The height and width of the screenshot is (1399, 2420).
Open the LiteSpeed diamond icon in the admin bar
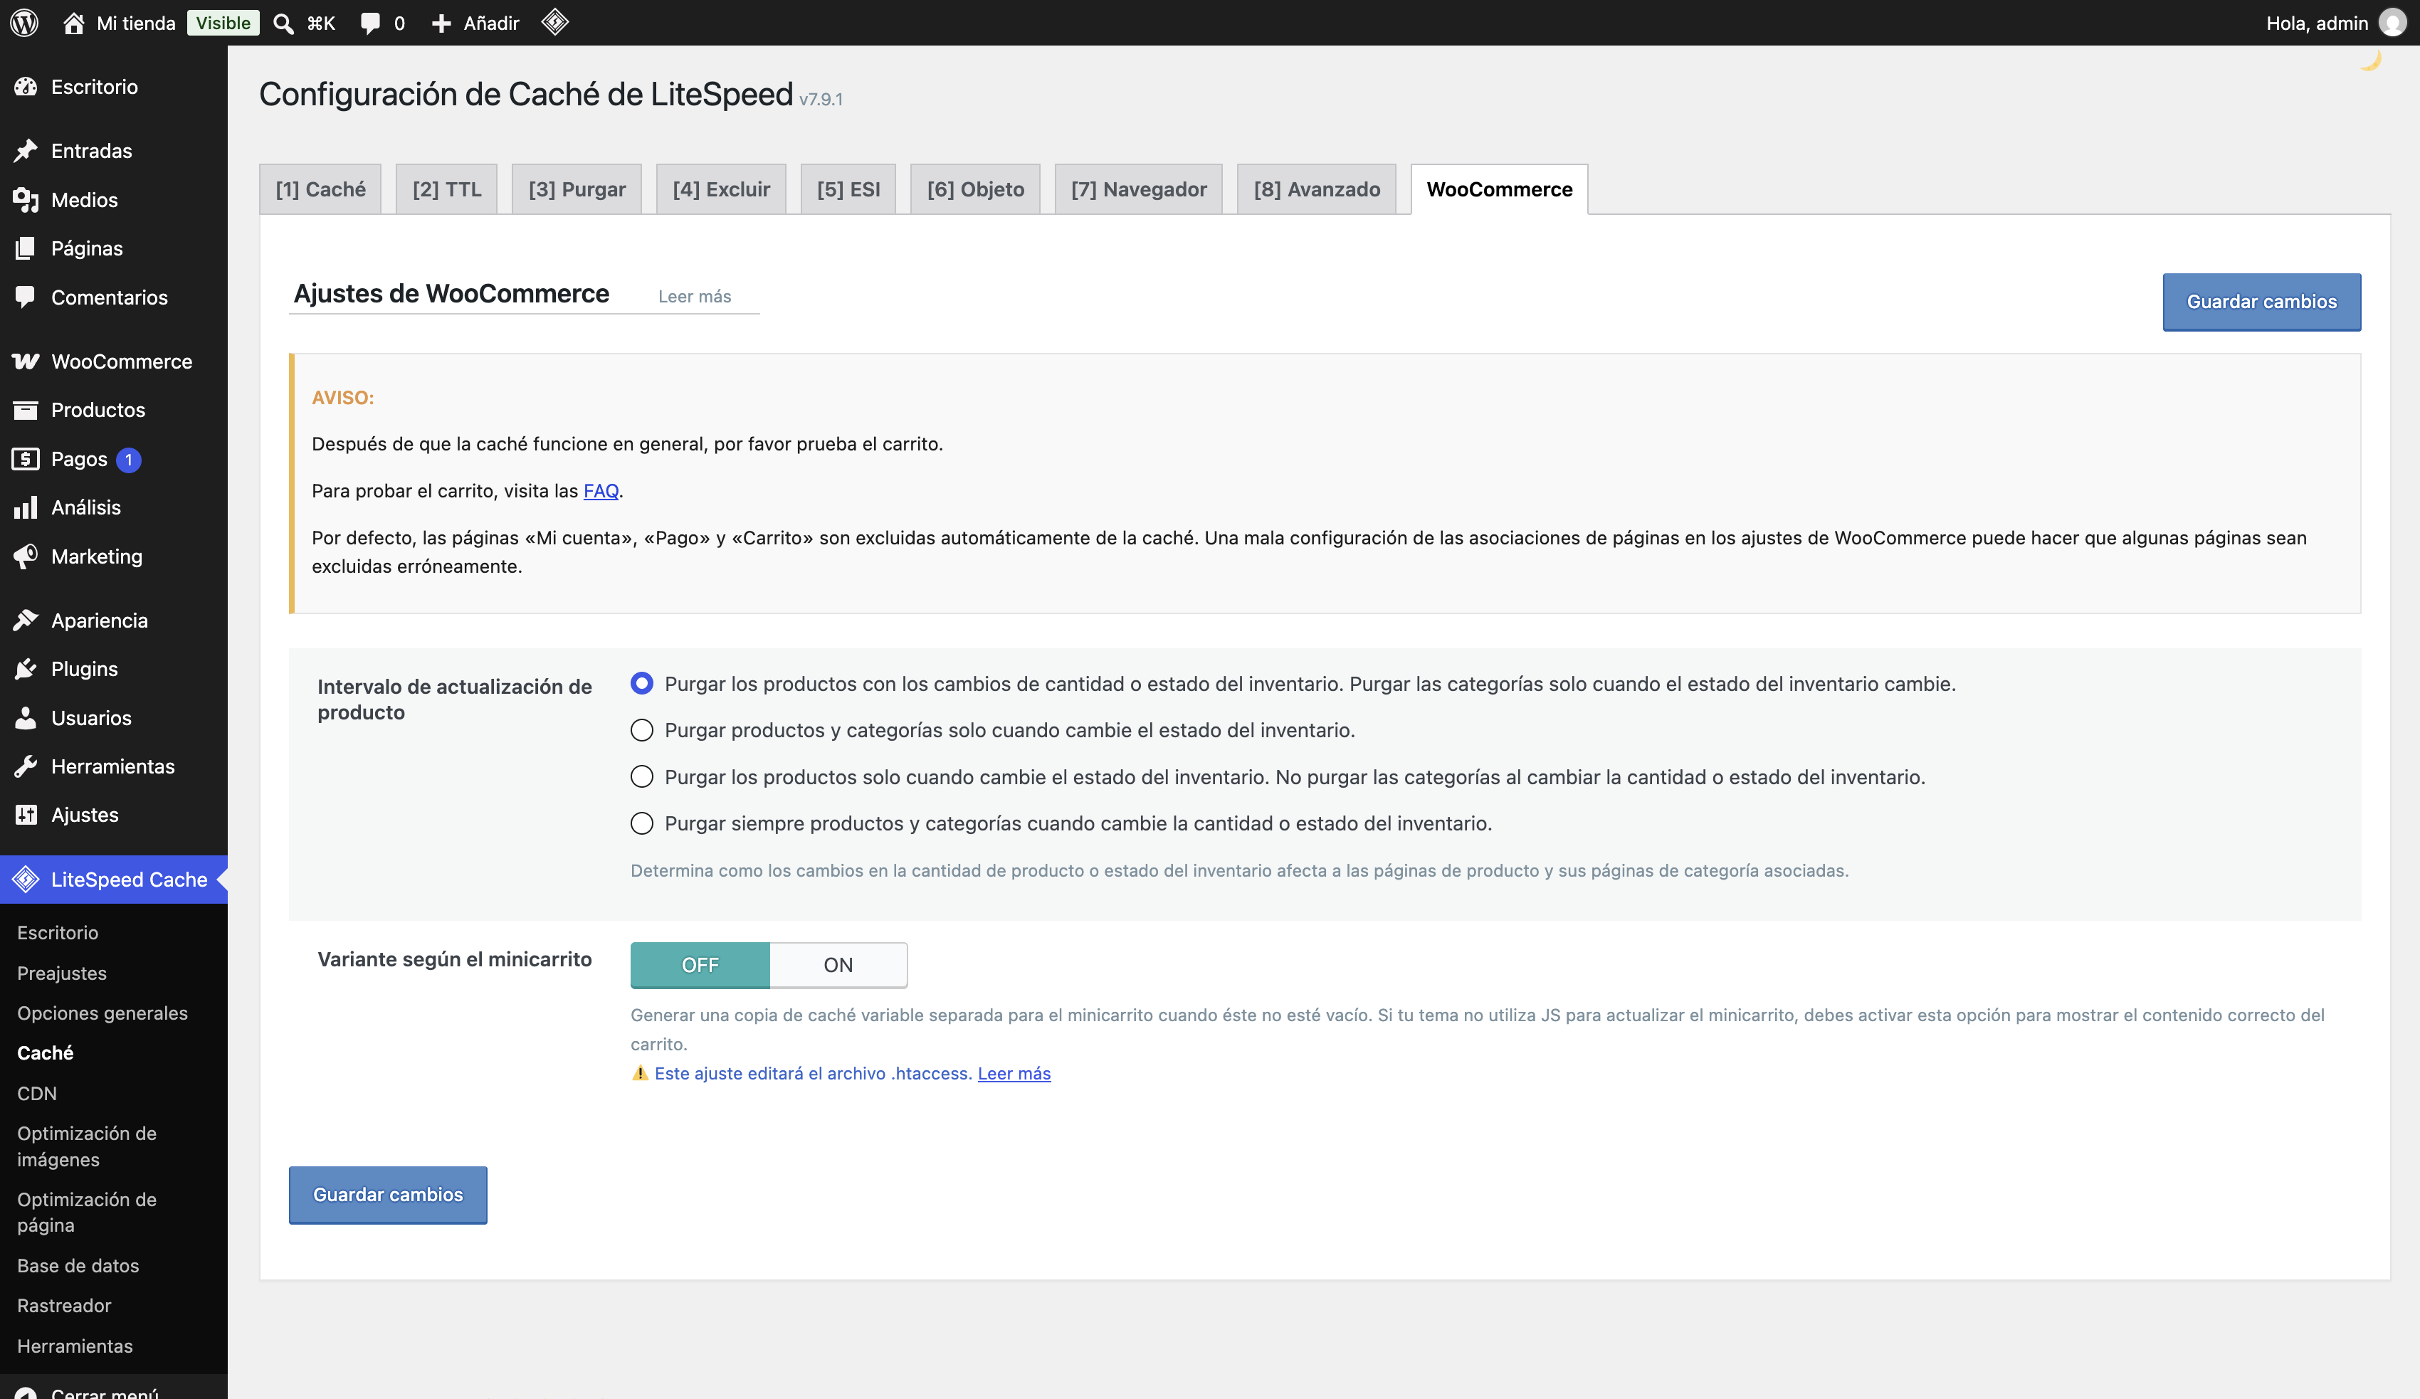tap(555, 22)
